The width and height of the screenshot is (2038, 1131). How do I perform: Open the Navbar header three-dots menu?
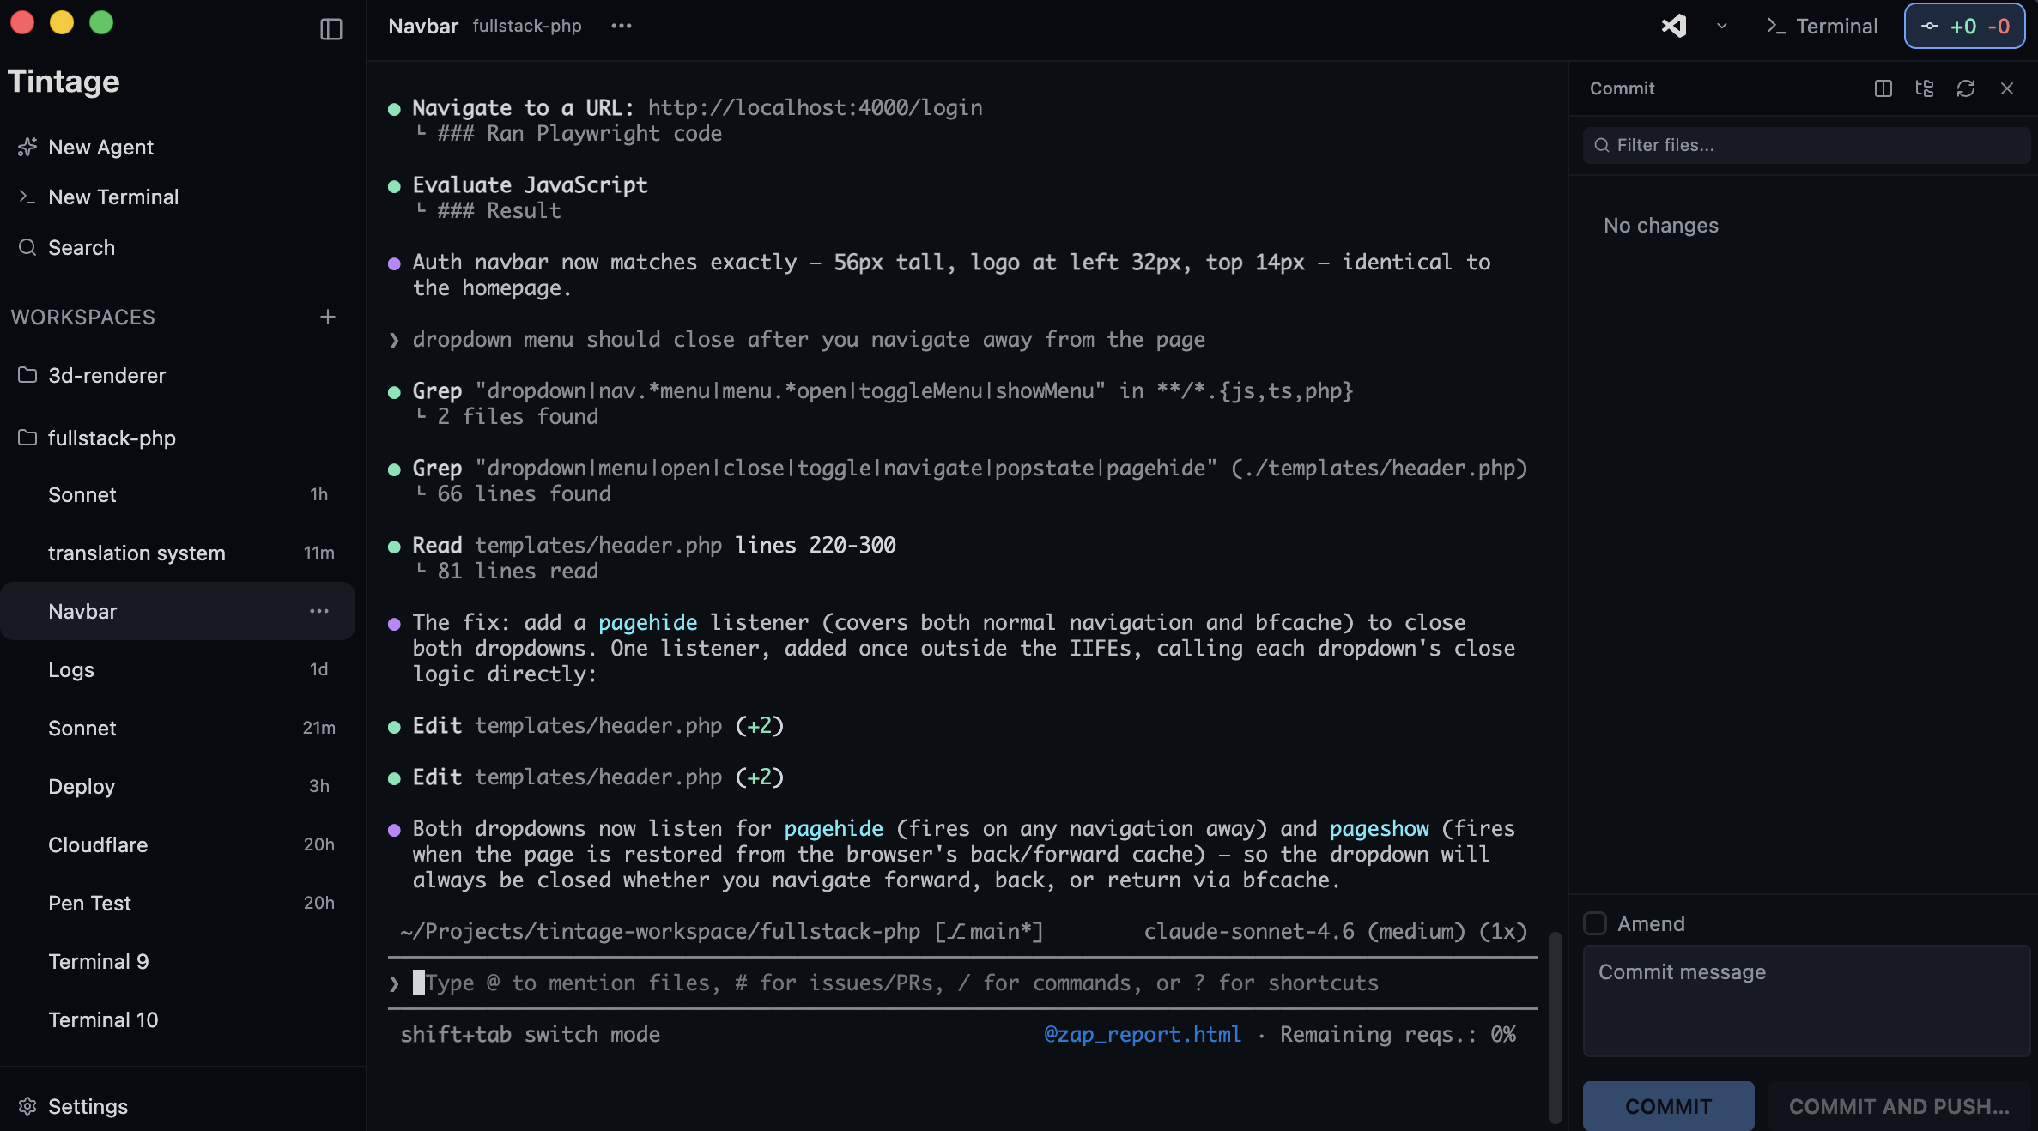click(x=621, y=26)
